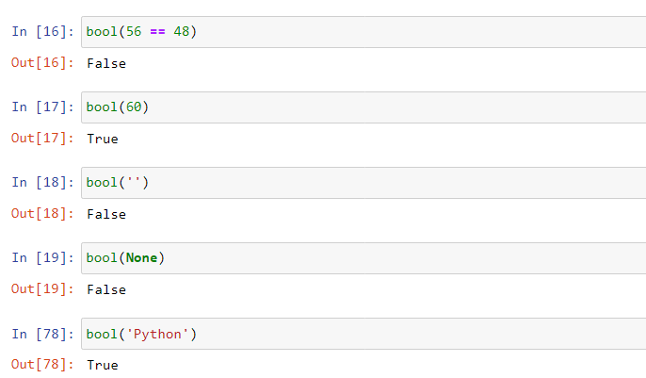This screenshot has height=378, width=646.
Task: Select the False output under bool('')
Action: point(106,215)
